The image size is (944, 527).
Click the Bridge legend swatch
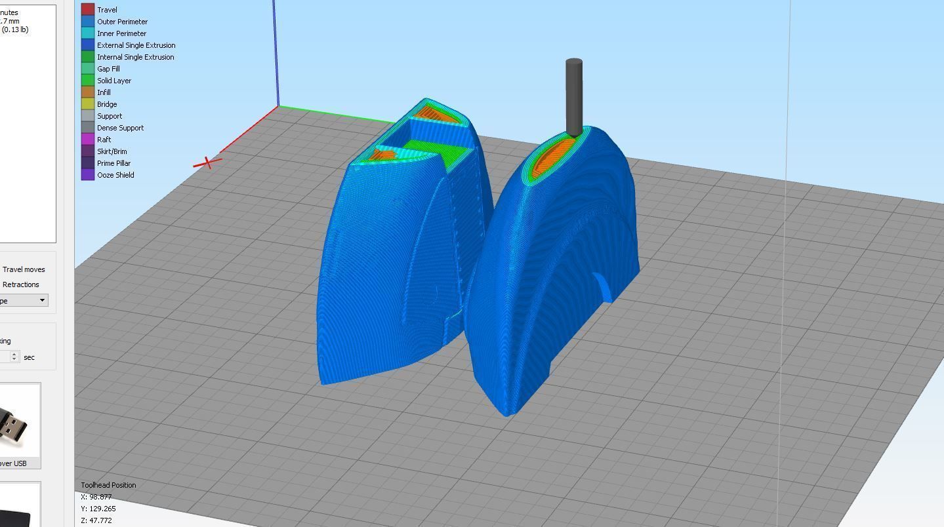(x=87, y=104)
